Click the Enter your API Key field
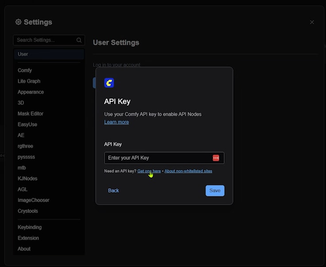326x267 pixels. (164, 158)
